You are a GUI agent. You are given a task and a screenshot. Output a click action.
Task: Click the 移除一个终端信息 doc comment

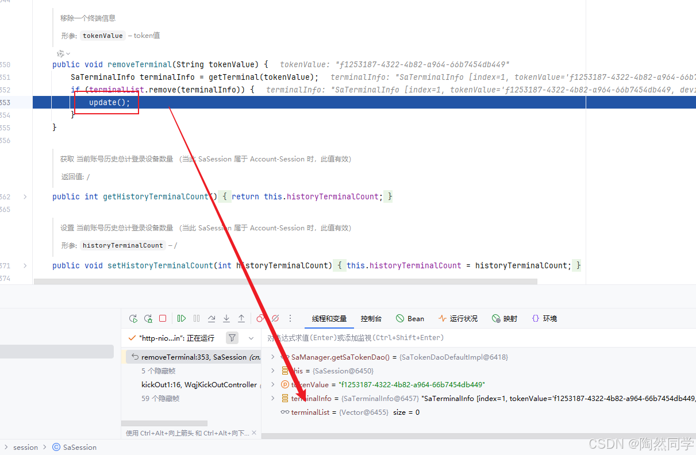tap(88, 18)
